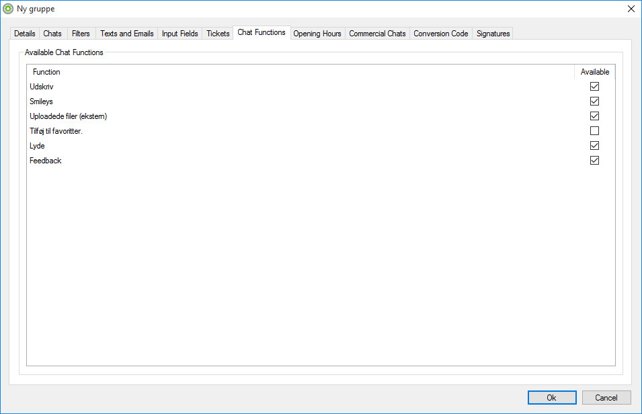Screen dimensions: 642x414
Task: Switch to the Tickets tab
Action: 218,34
